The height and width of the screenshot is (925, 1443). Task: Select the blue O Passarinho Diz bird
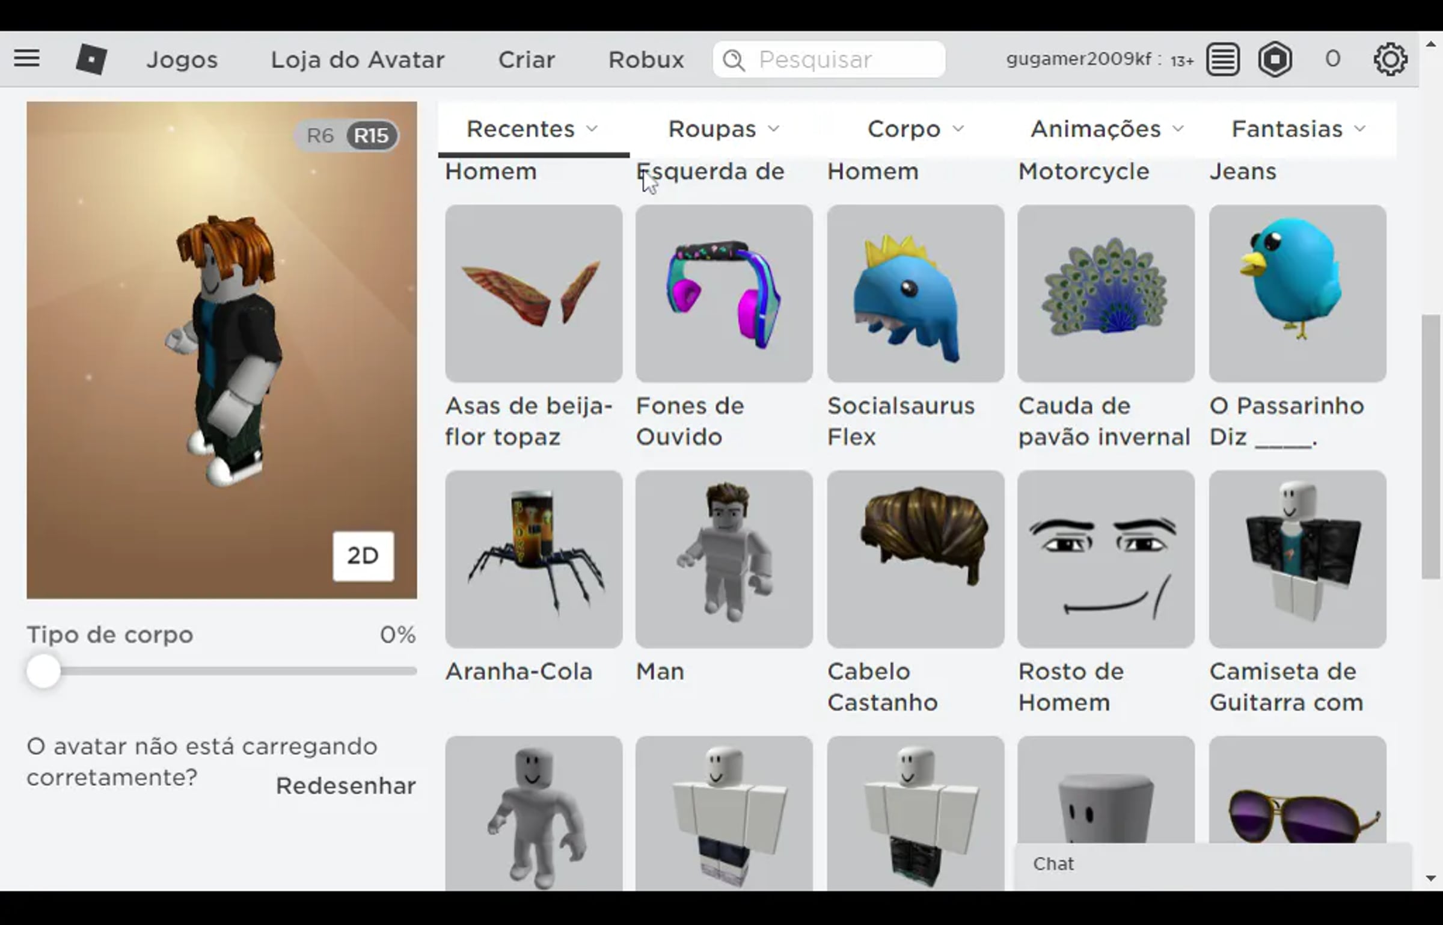click(x=1297, y=293)
